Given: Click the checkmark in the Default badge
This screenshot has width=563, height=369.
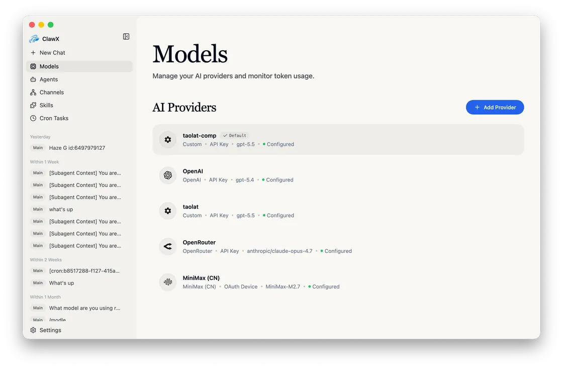Looking at the screenshot, I should (x=225, y=136).
